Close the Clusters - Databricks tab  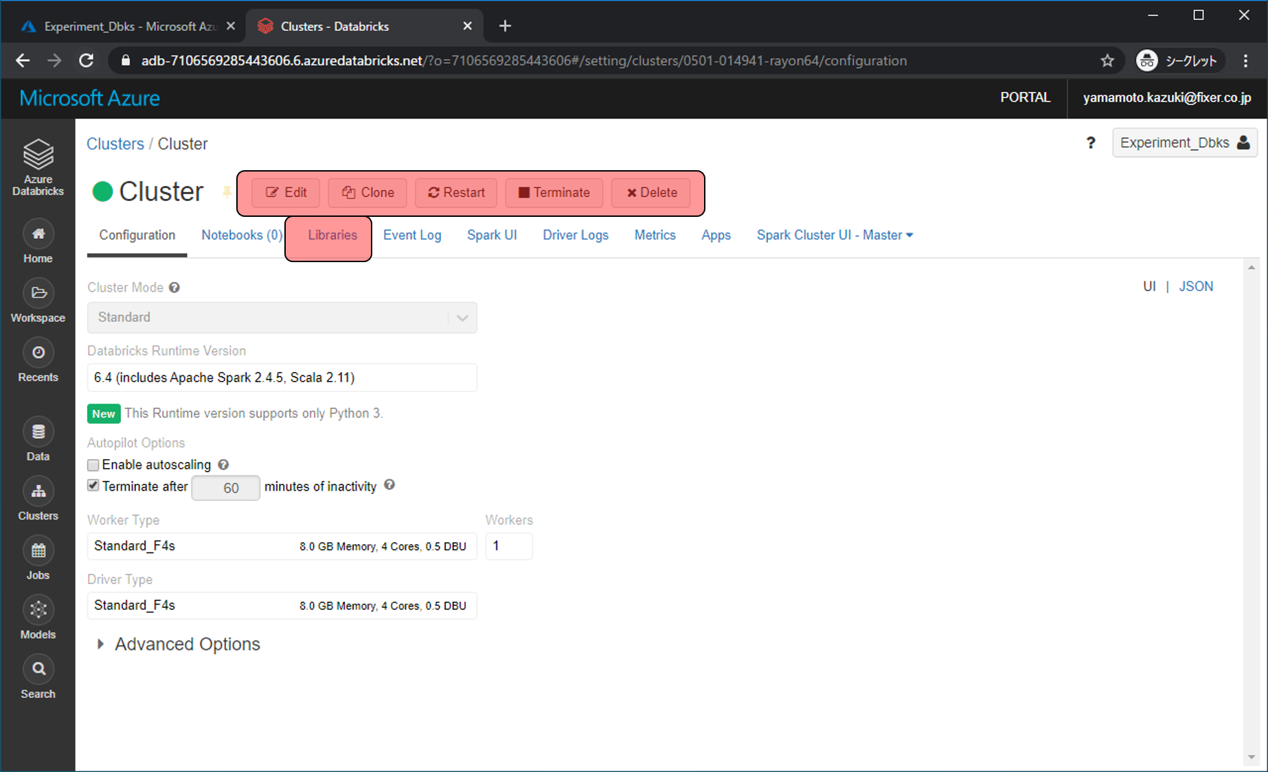click(x=467, y=26)
